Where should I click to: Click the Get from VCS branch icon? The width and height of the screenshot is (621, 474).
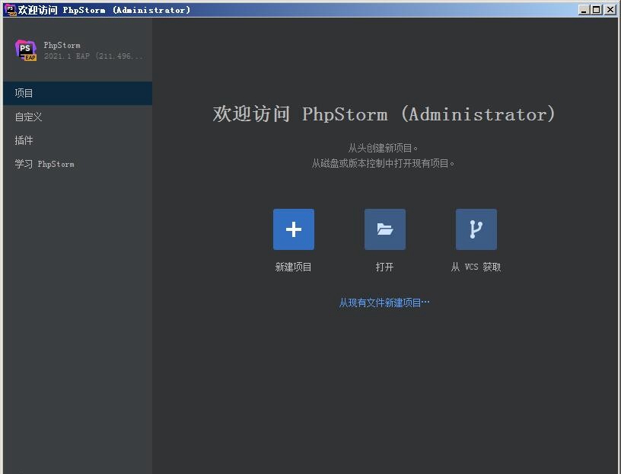click(x=476, y=229)
